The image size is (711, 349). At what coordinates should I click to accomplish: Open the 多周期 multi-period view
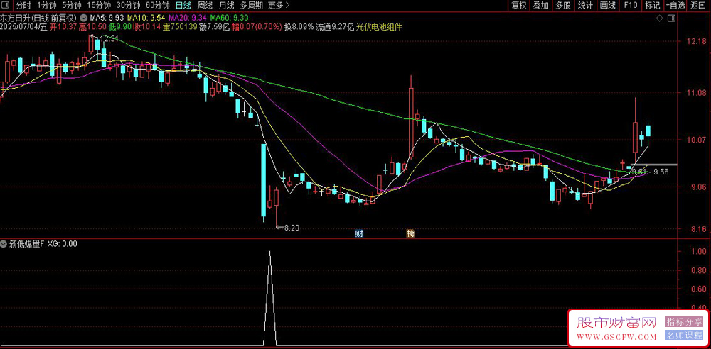(251, 6)
